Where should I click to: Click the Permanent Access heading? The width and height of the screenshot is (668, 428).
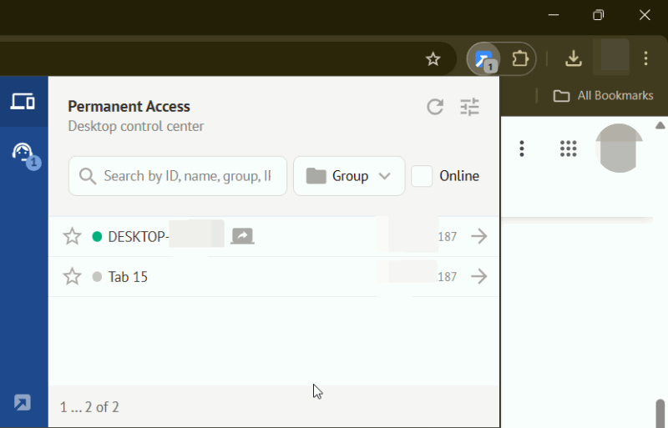coord(129,107)
